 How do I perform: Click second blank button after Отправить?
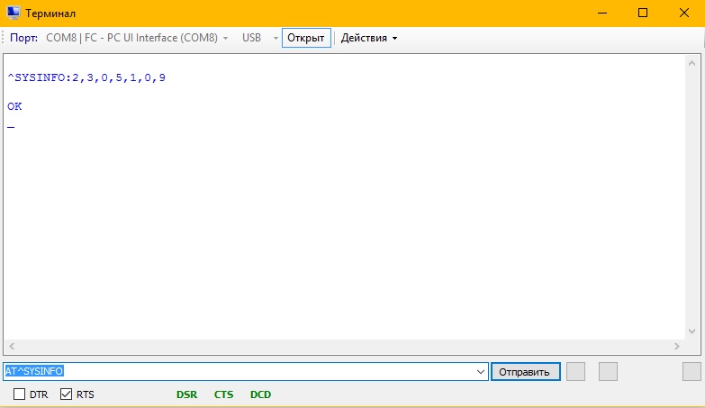coord(608,372)
